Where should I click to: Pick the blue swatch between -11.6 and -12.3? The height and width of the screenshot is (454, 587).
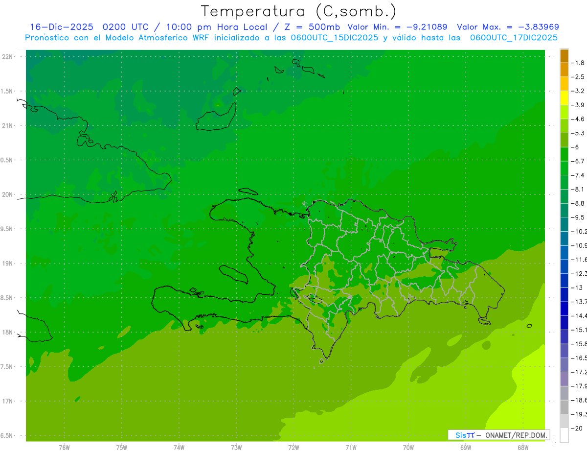click(564, 266)
